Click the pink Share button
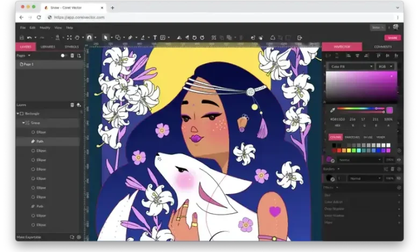419x252 pixels. pyautogui.click(x=393, y=38)
